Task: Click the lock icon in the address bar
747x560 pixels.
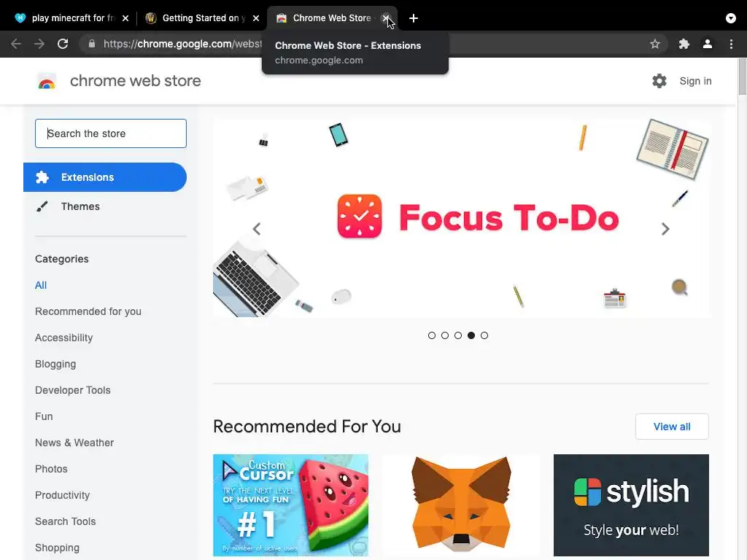Action: tap(92, 44)
